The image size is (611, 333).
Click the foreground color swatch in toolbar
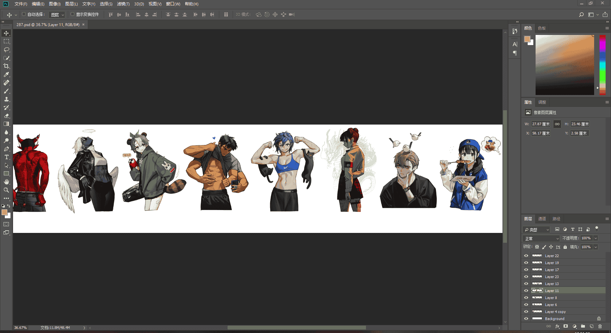[x=4, y=213]
